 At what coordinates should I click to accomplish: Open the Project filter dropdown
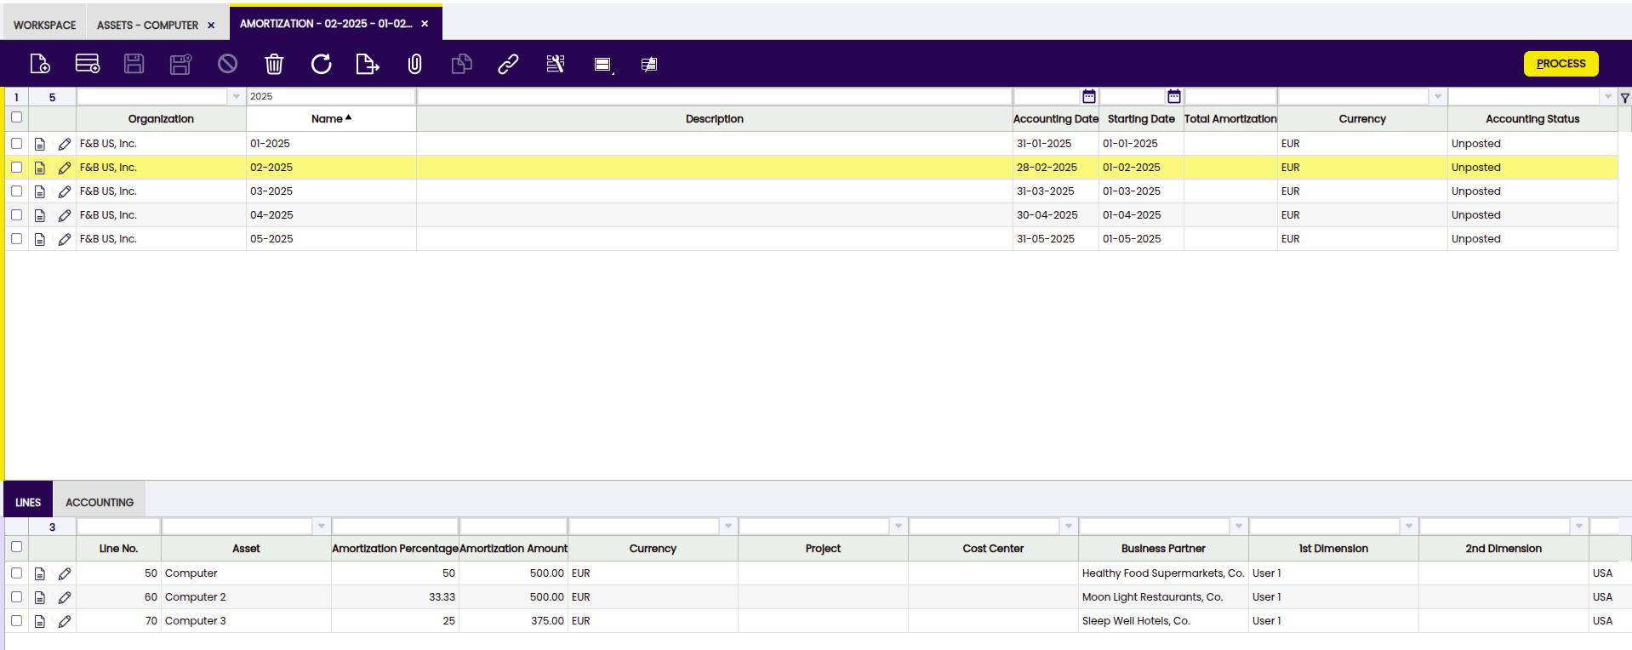tap(899, 527)
